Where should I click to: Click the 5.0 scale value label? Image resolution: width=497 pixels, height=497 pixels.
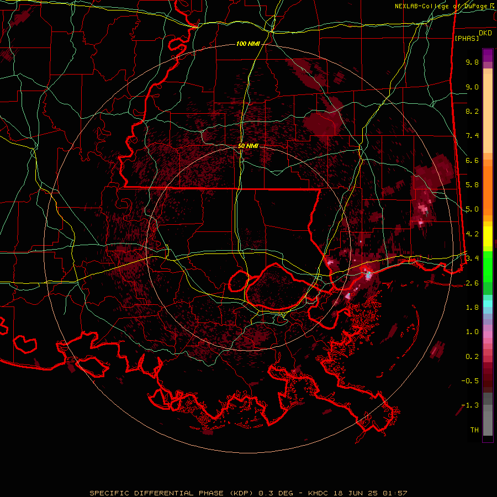(472, 209)
